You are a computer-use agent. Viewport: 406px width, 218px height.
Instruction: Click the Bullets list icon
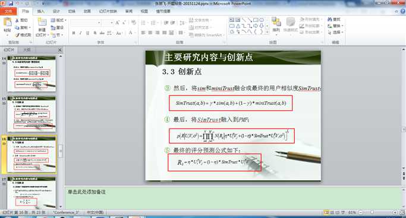(x=144, y=23)
